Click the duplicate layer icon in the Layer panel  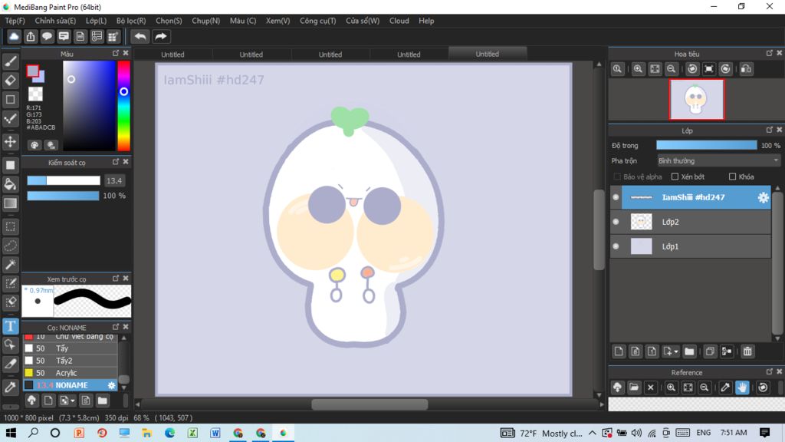(709, 351)
